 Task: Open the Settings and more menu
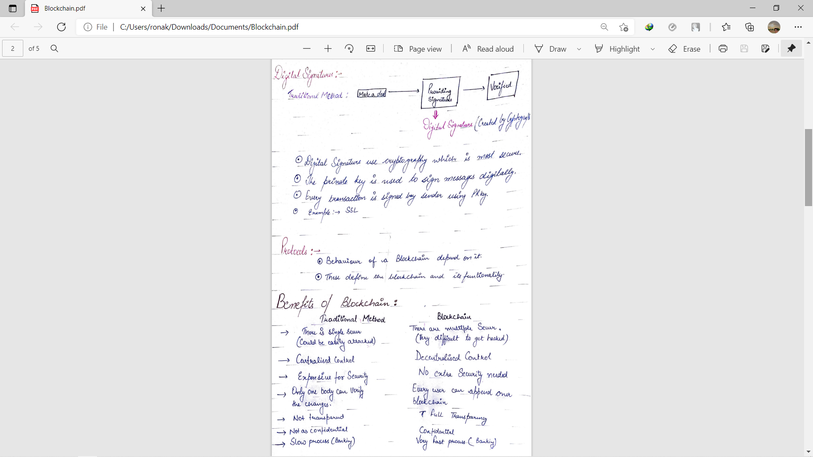point(798,27)
